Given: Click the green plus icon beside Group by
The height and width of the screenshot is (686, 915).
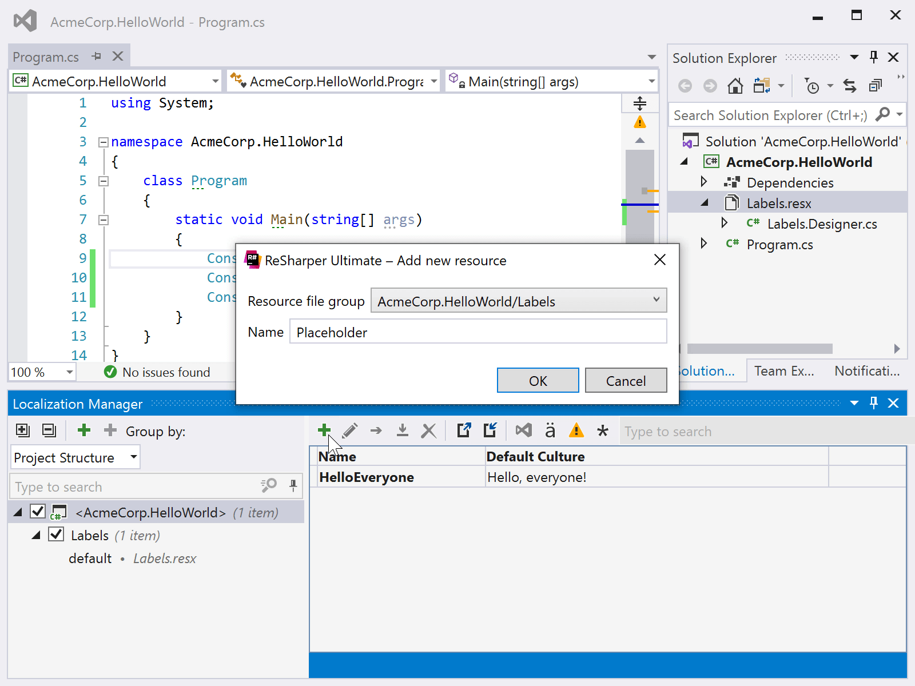Looking at the screenshot, I should click(84, 430).
